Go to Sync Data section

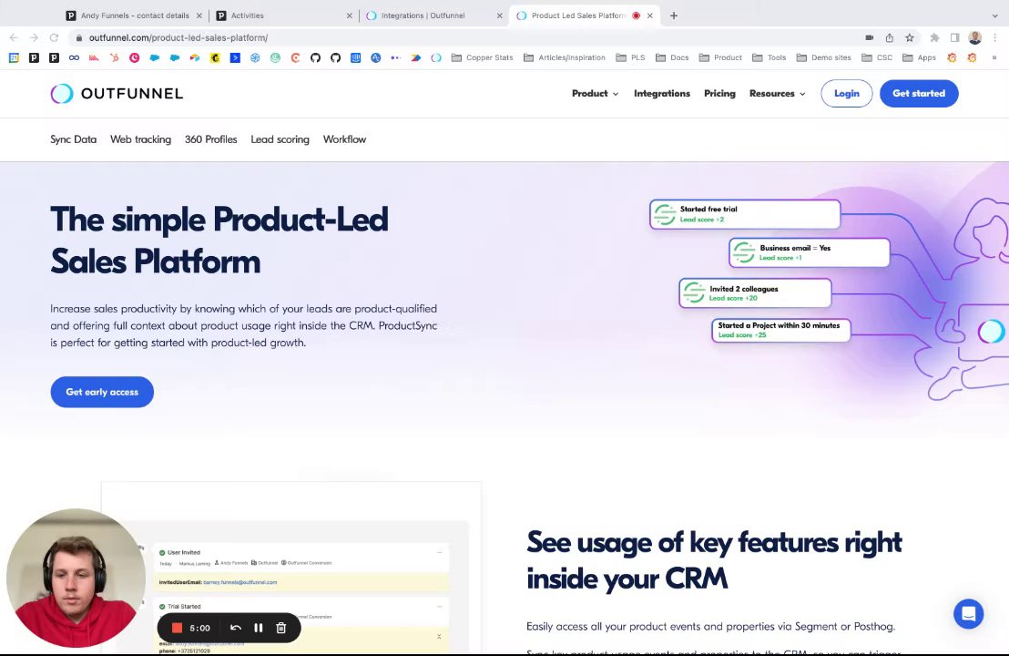(x=74, y=139)
